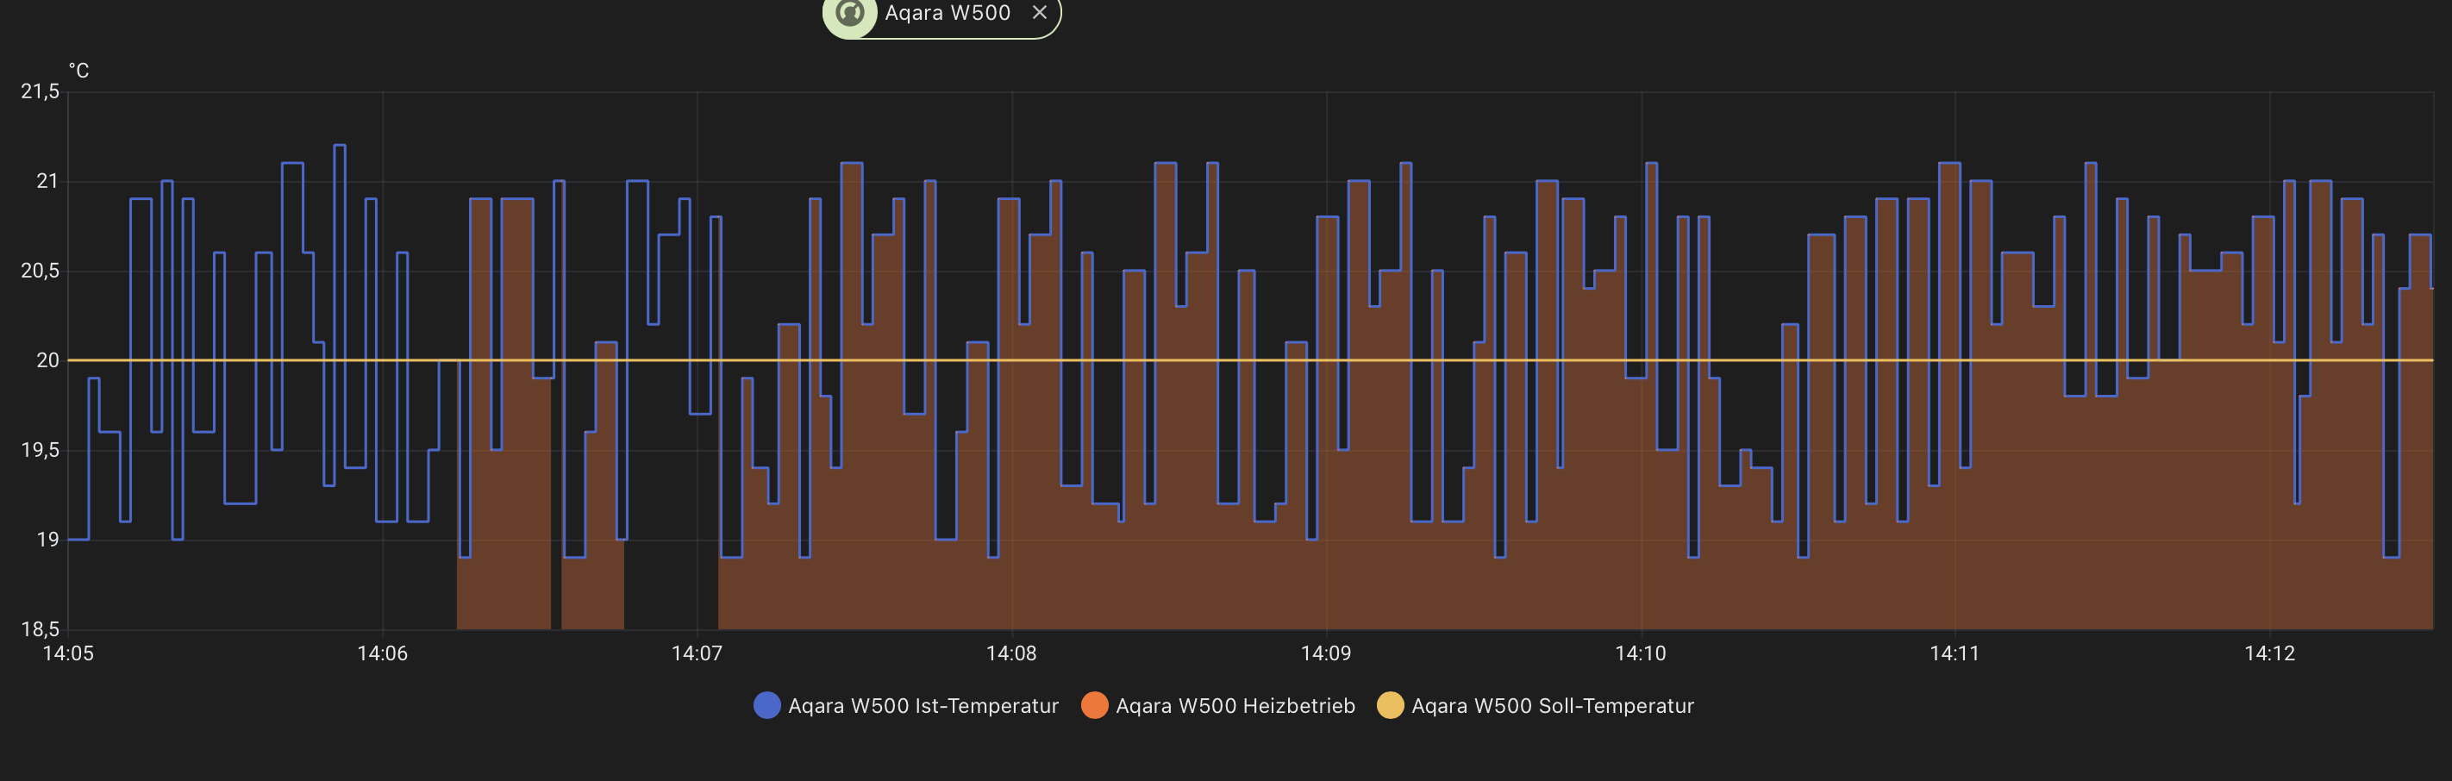Toggle Aqara W500 Soll-Temperatur series

click(x=1535, y=706)
